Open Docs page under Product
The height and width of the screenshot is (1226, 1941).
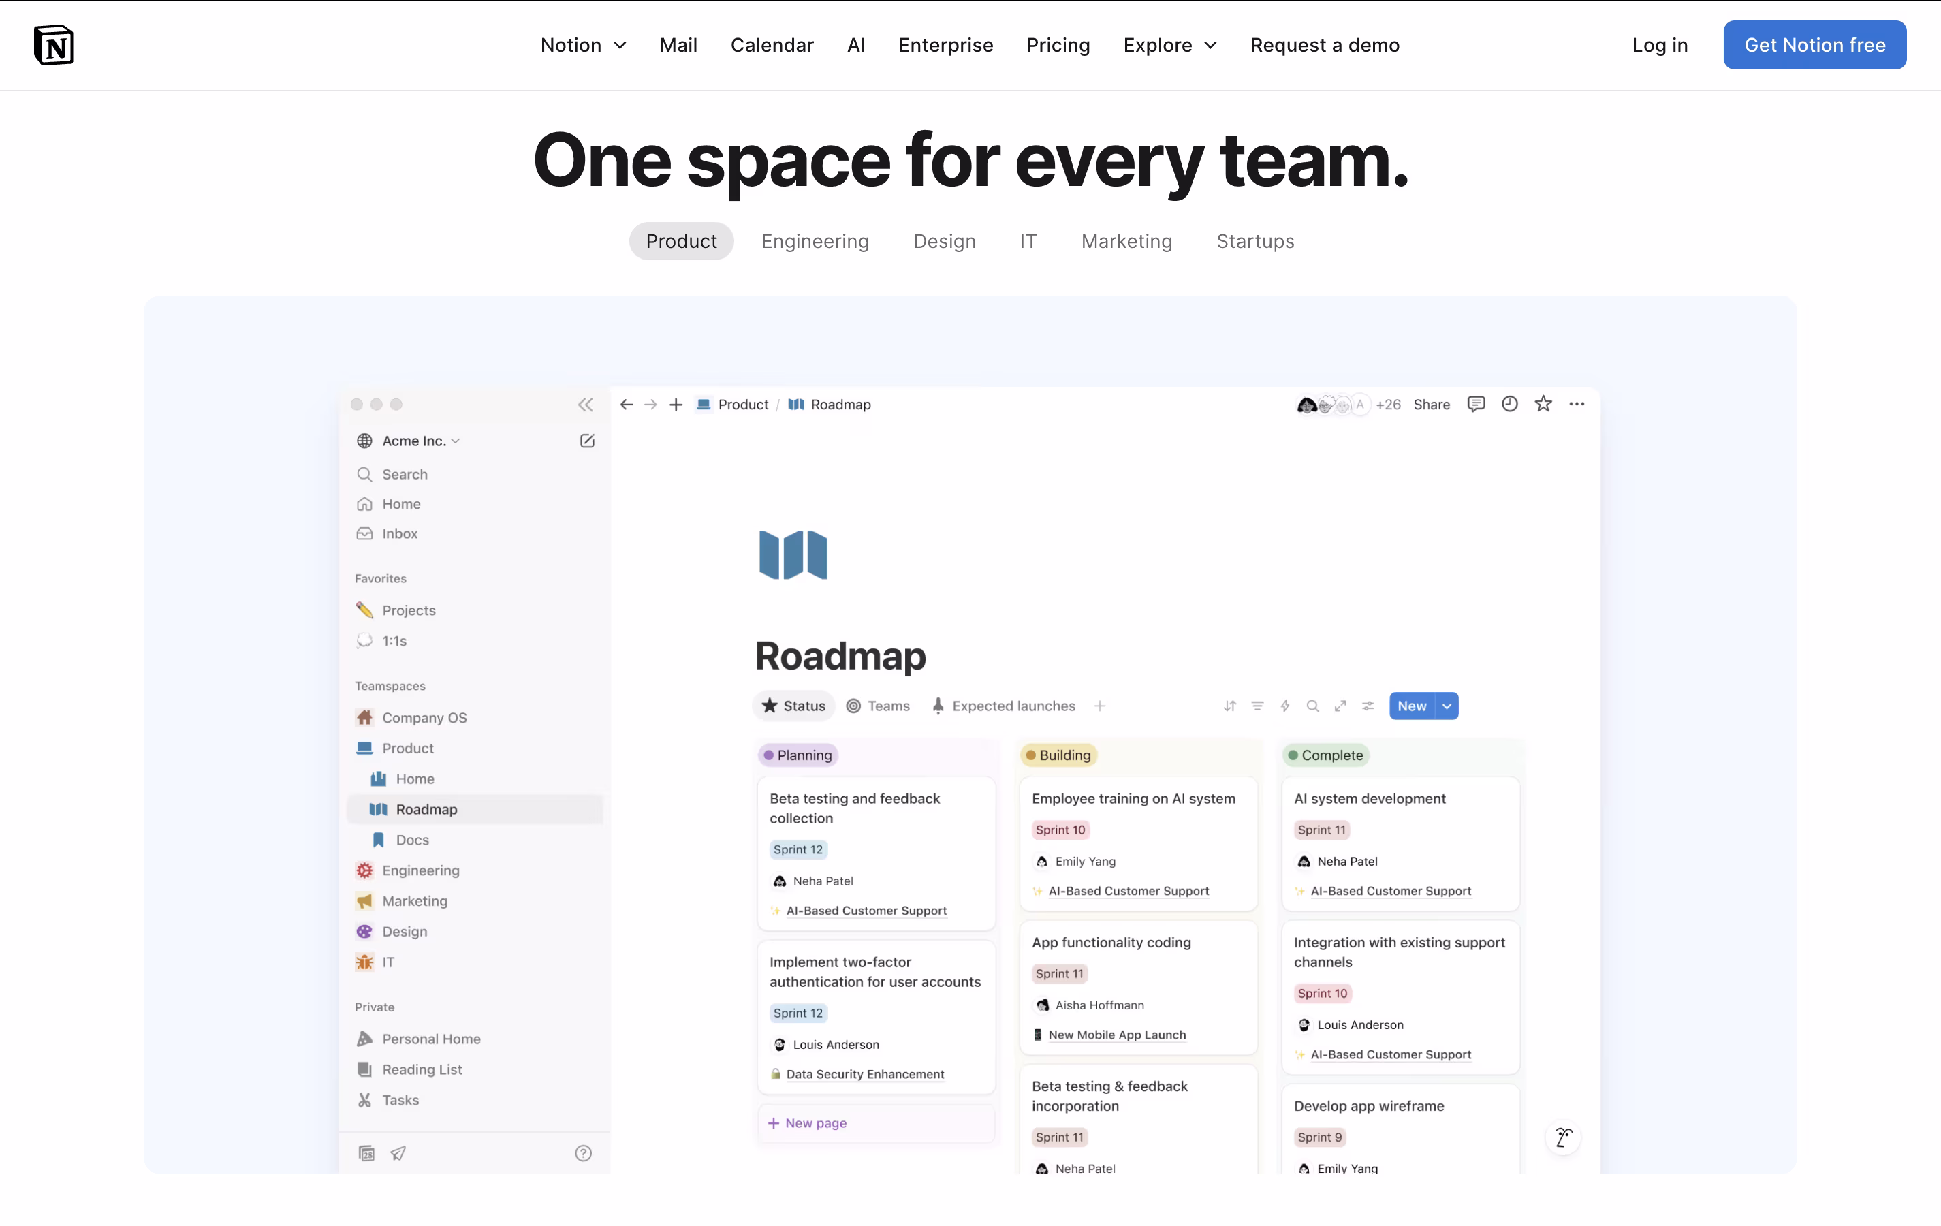tap(475, 840)
